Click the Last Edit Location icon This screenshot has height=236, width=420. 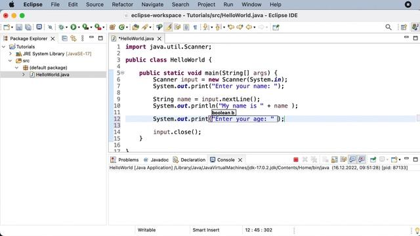click(231, 27)
